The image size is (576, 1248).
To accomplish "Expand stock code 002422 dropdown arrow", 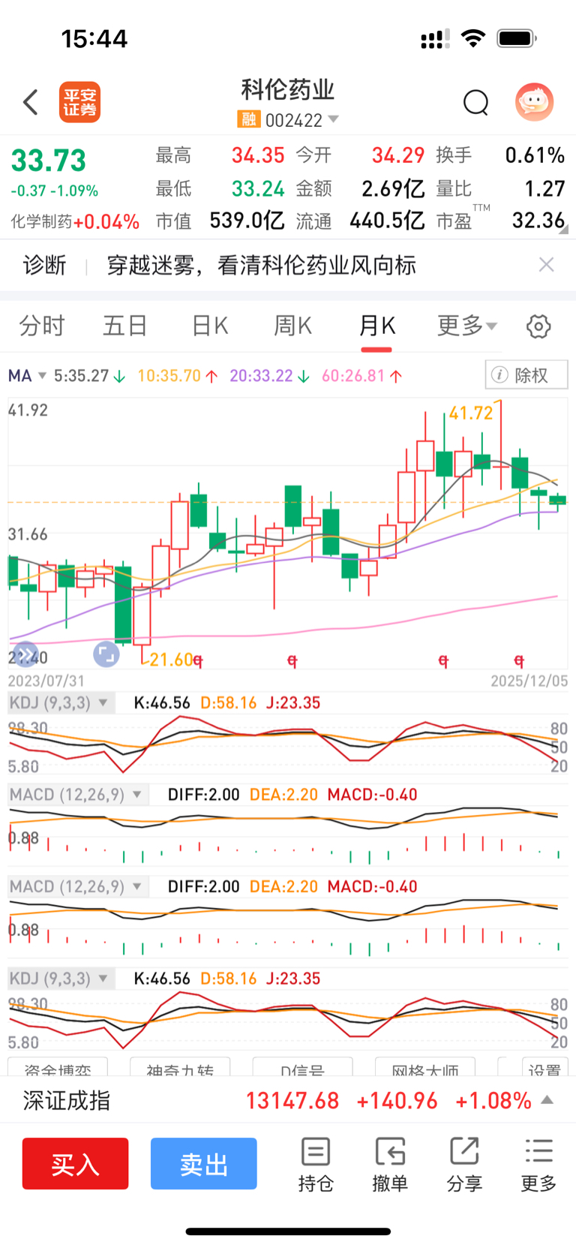I will (x=333, y=119).
